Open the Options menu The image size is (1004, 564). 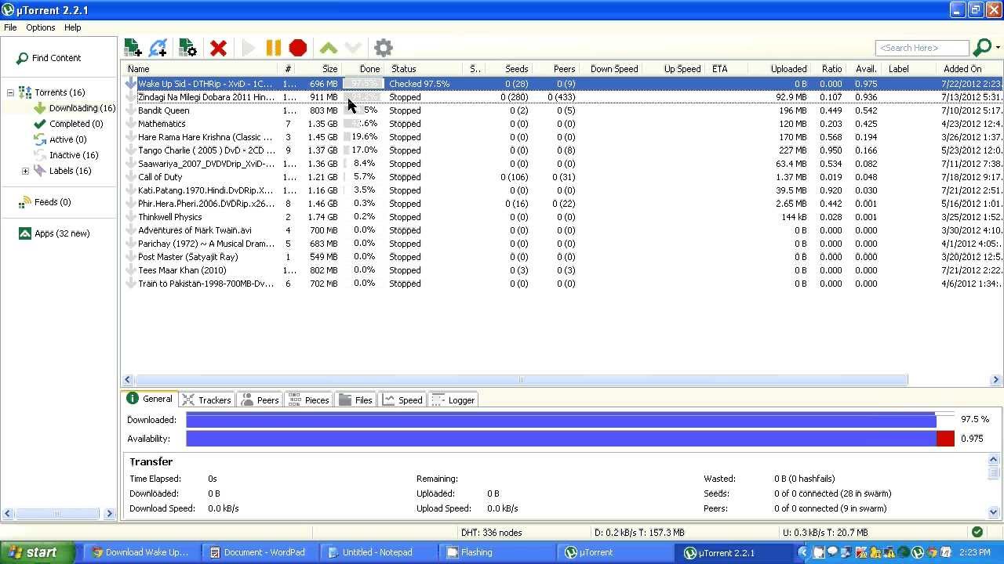pyautogui.click(x=40, y=27)
